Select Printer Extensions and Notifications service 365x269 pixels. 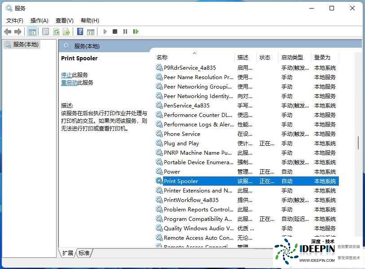pos(247,191)
